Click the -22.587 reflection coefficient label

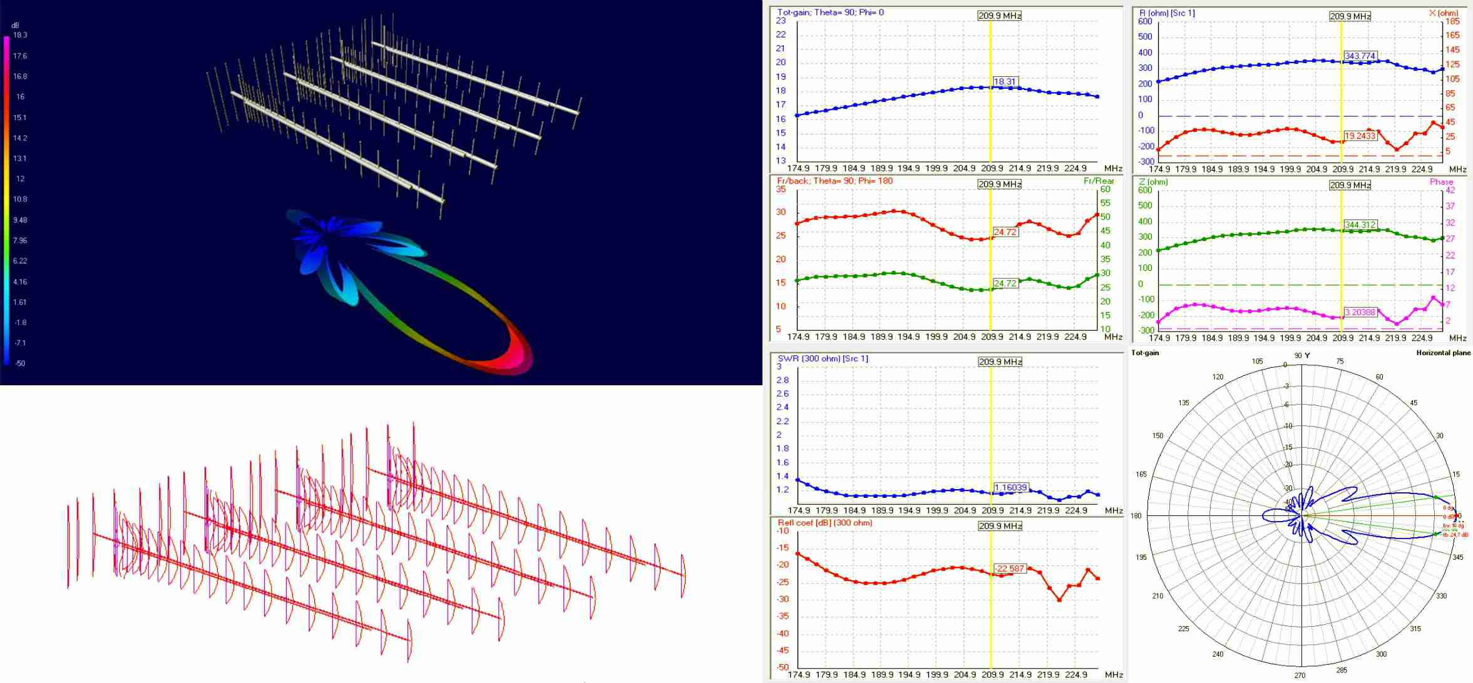click(x=1009, y=569)
